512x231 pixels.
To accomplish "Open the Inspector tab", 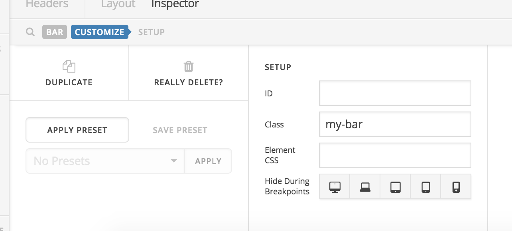I will click(x=175, y=5).
